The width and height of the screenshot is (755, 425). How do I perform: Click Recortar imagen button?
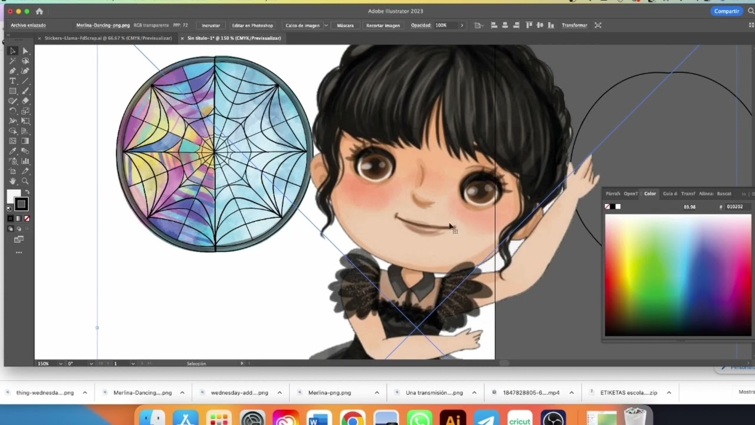pos(383,25)
